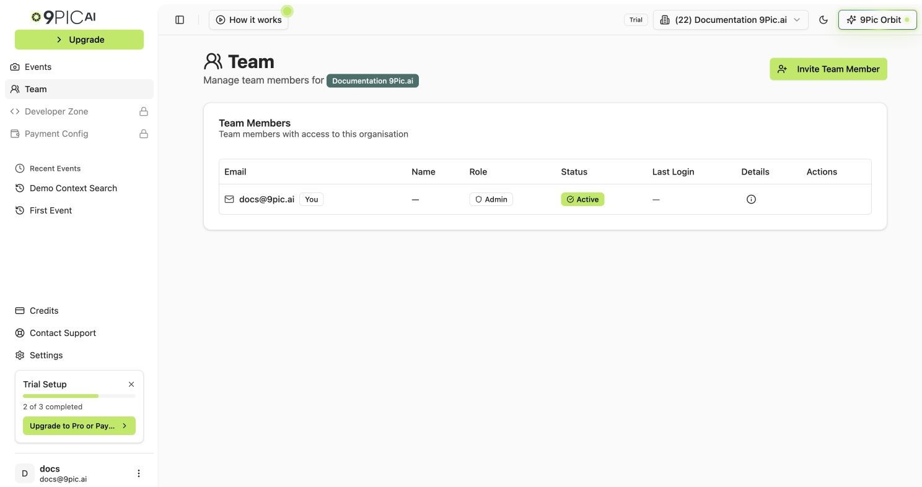Click the Name column header
The height and width of the screenshot is (487, 922).
coord(423,172)
